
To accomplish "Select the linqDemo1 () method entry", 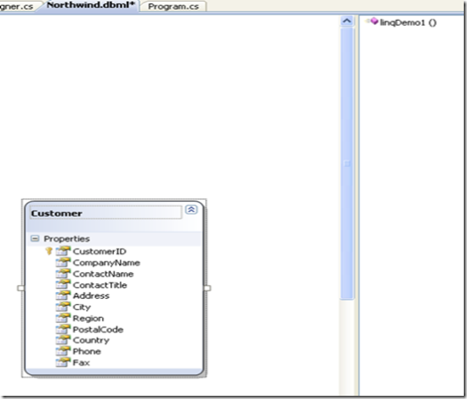I will [408, 22].
